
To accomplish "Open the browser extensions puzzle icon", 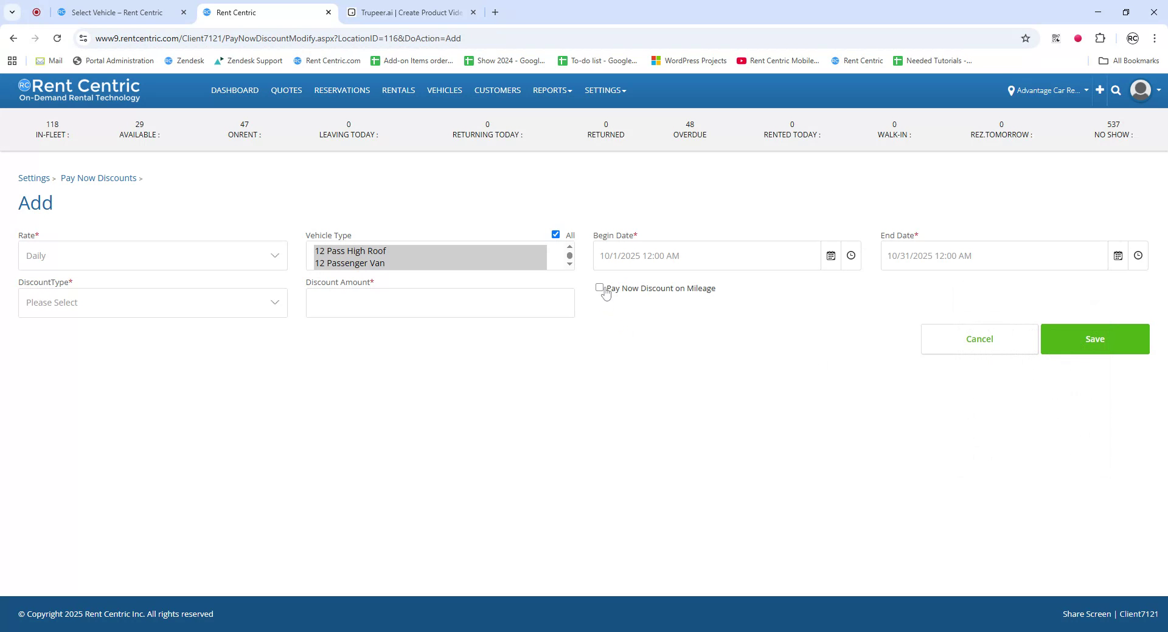I will (1100, 38).
